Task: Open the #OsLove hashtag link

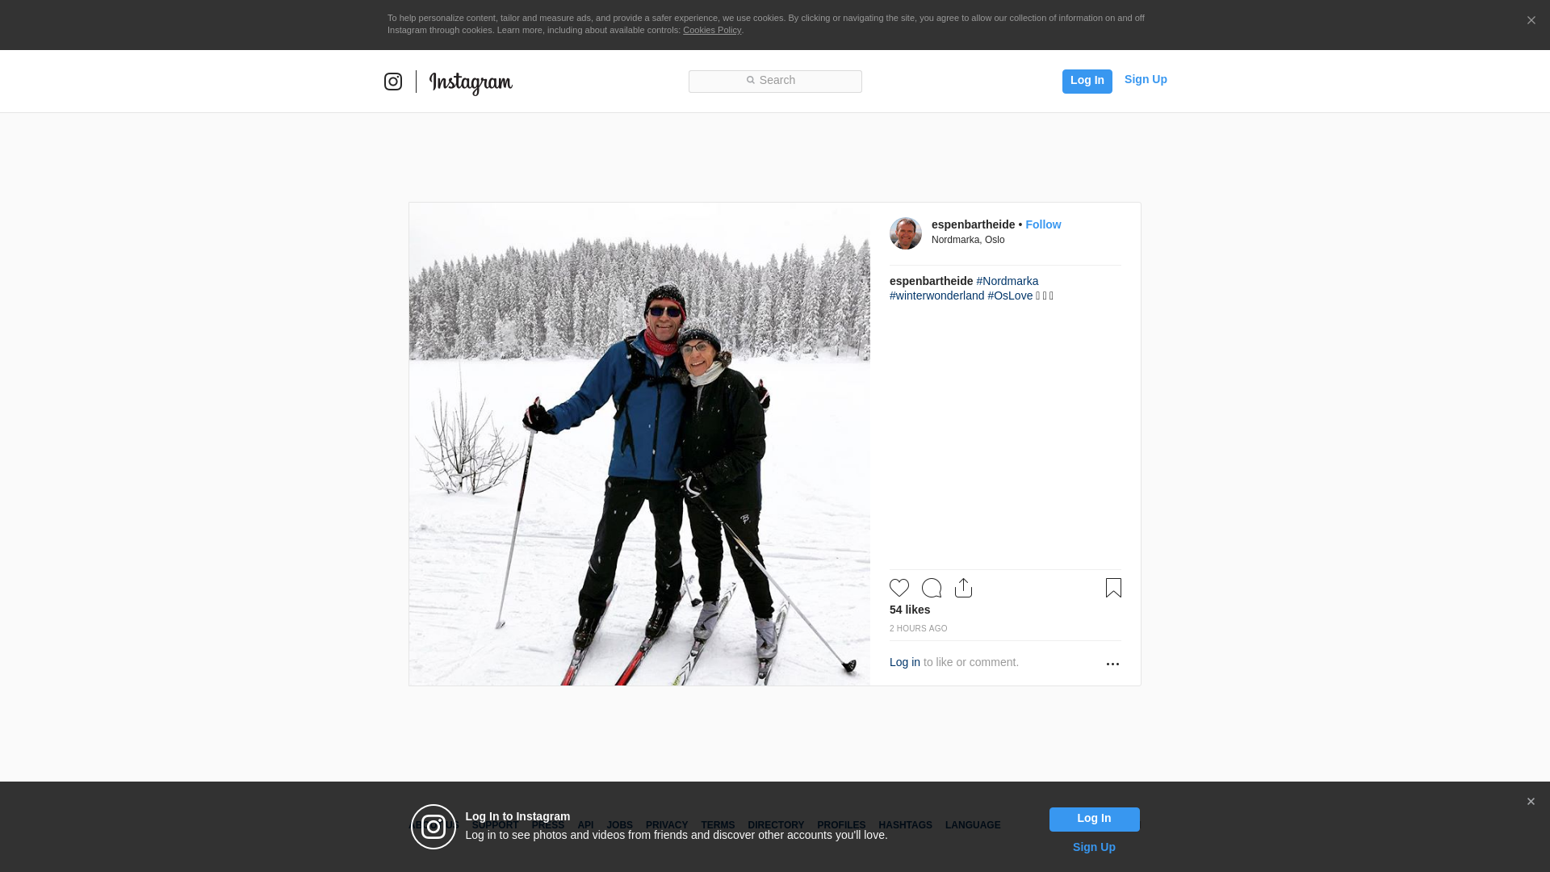Action: pos(1010,296)
